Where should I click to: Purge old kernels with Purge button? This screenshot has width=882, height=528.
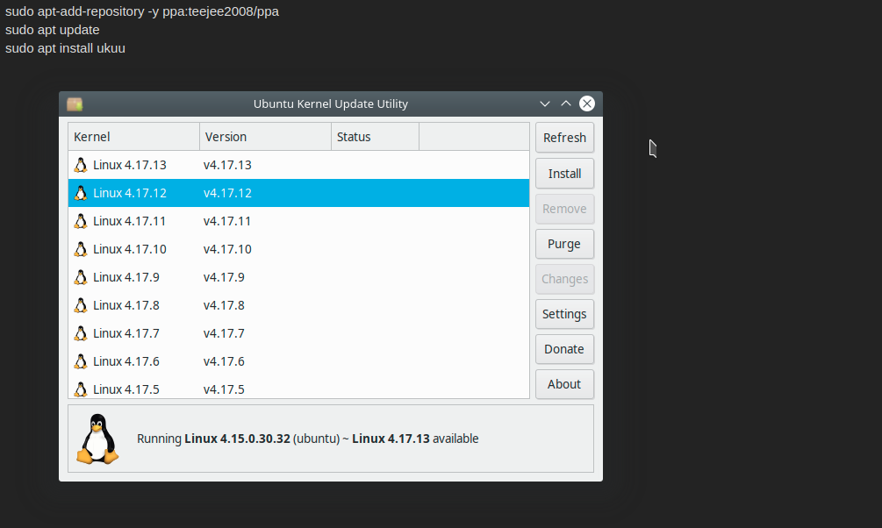(565, 244)
